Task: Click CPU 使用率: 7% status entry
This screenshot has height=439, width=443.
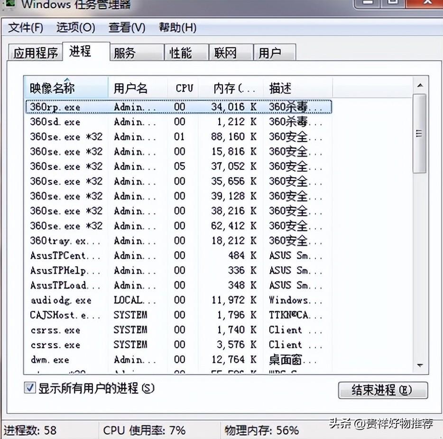Action: (x=144, y=430)
